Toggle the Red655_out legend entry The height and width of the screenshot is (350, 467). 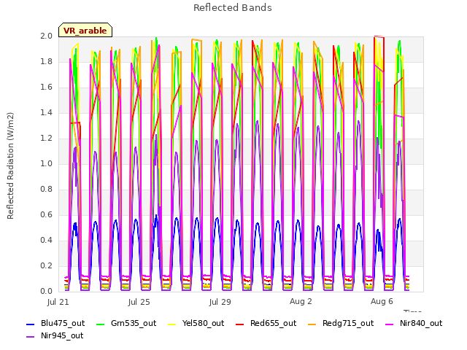[x=266, y=324]
